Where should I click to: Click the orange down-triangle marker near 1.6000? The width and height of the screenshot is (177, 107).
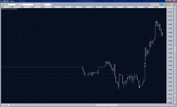coord(157,23)
